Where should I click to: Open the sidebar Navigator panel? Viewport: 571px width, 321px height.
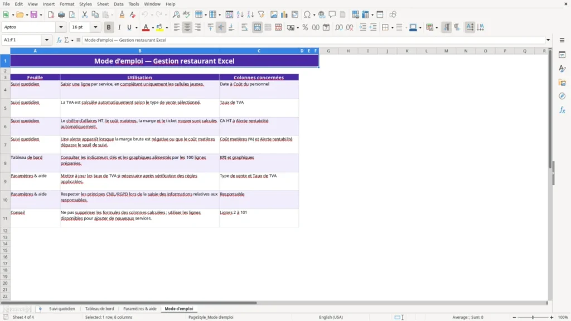(x=562, y=96)
